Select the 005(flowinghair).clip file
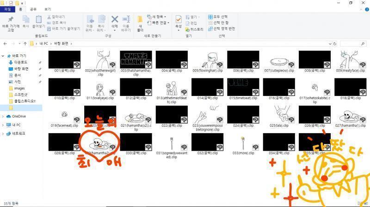The width and height of the screenshot is (370, 207). click(207, 61)
